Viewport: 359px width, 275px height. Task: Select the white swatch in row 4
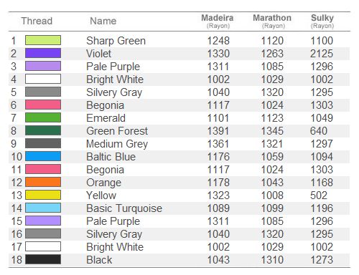43,79
